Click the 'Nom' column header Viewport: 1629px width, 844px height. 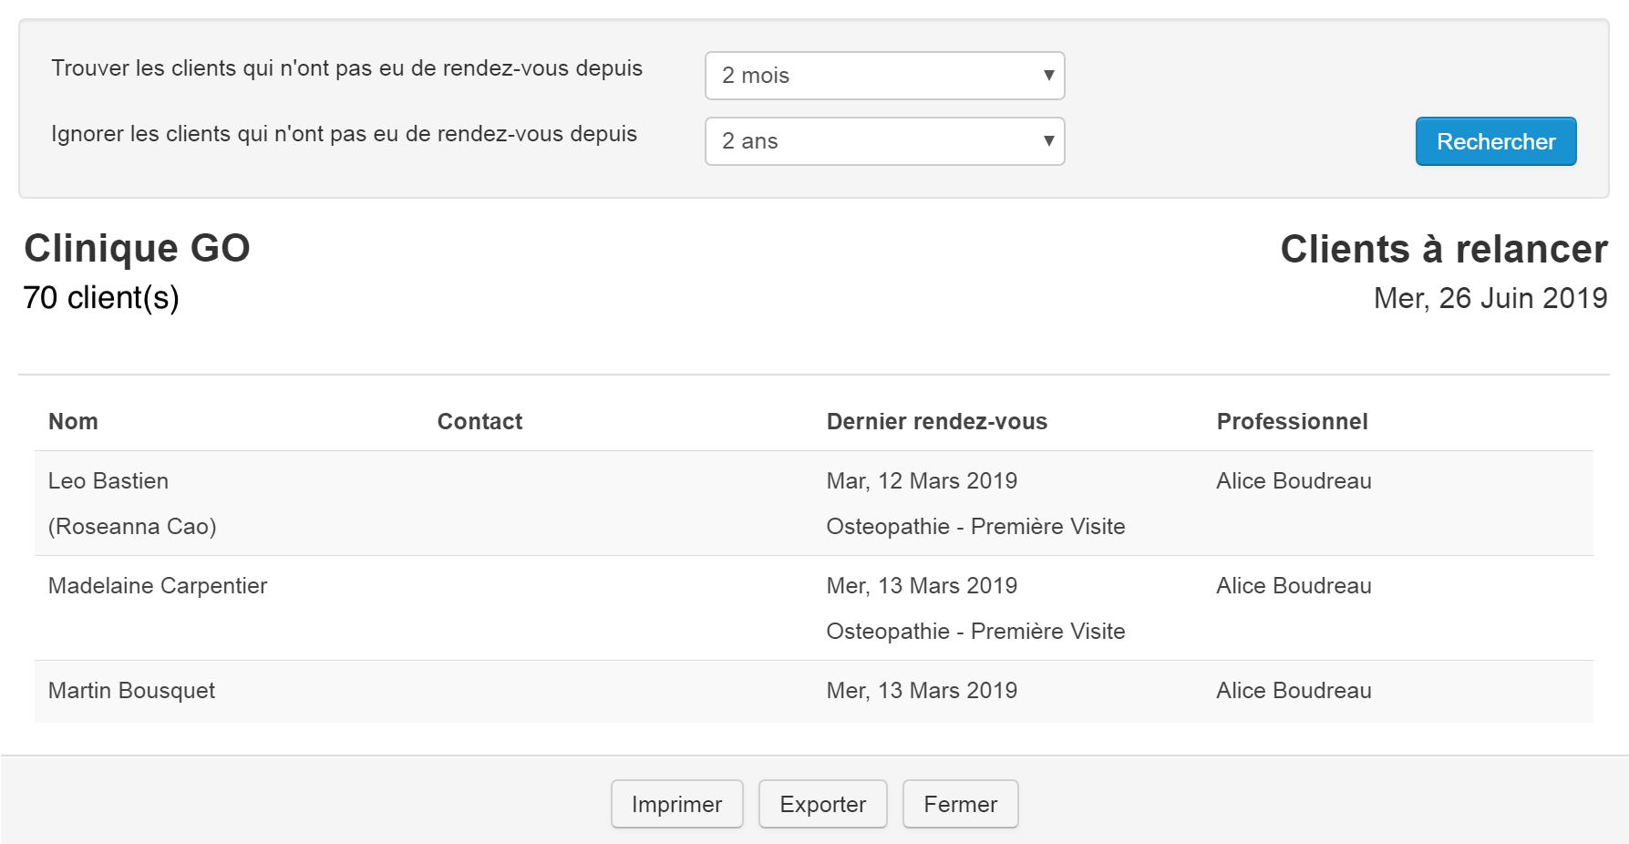[x=73, y=421]
